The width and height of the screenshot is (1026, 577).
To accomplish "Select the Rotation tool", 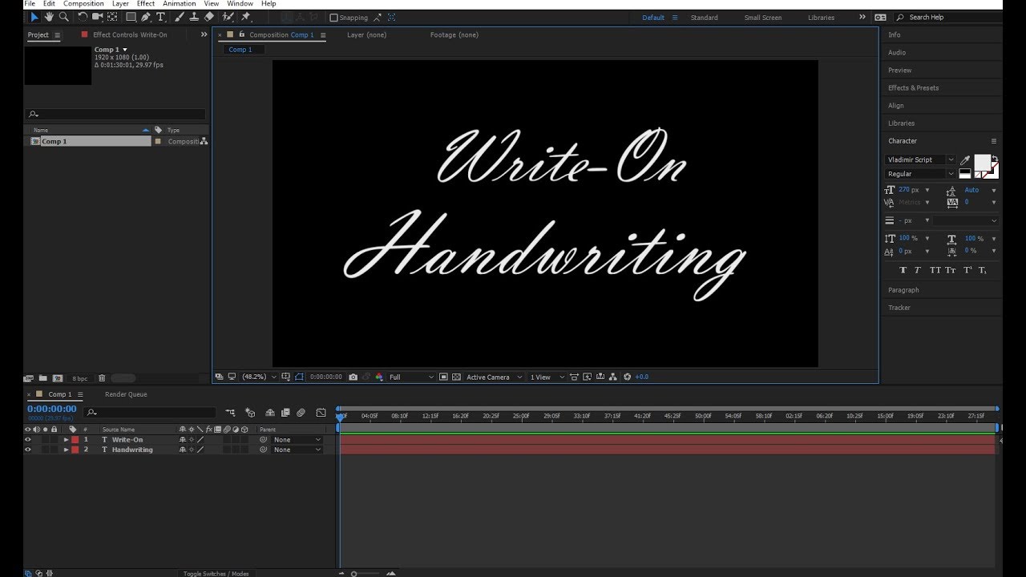I will [x=83, y=17].
